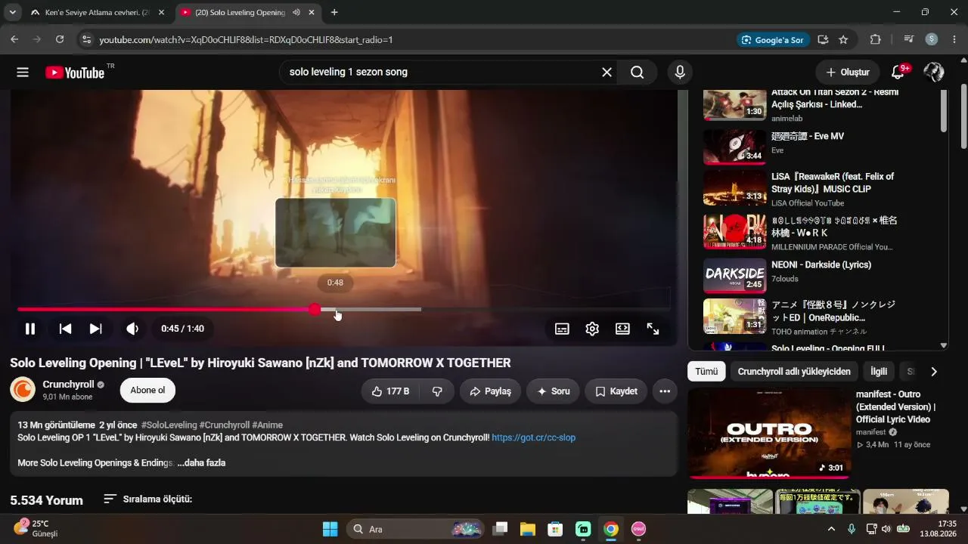This screenshot has height=544, width=968.
Task: Clear the YouTube search query with X
Action: click(607, 73)
